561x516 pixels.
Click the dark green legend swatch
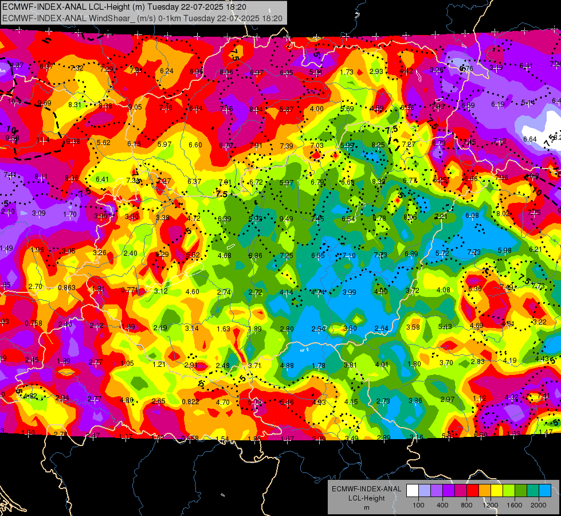521,490
